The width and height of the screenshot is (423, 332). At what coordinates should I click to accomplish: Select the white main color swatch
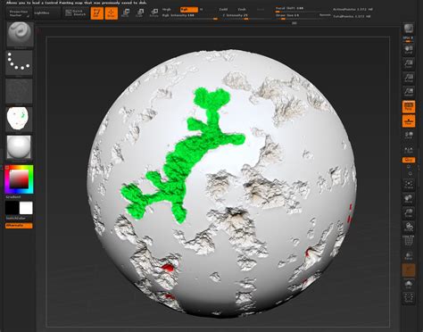pos(26,208)
